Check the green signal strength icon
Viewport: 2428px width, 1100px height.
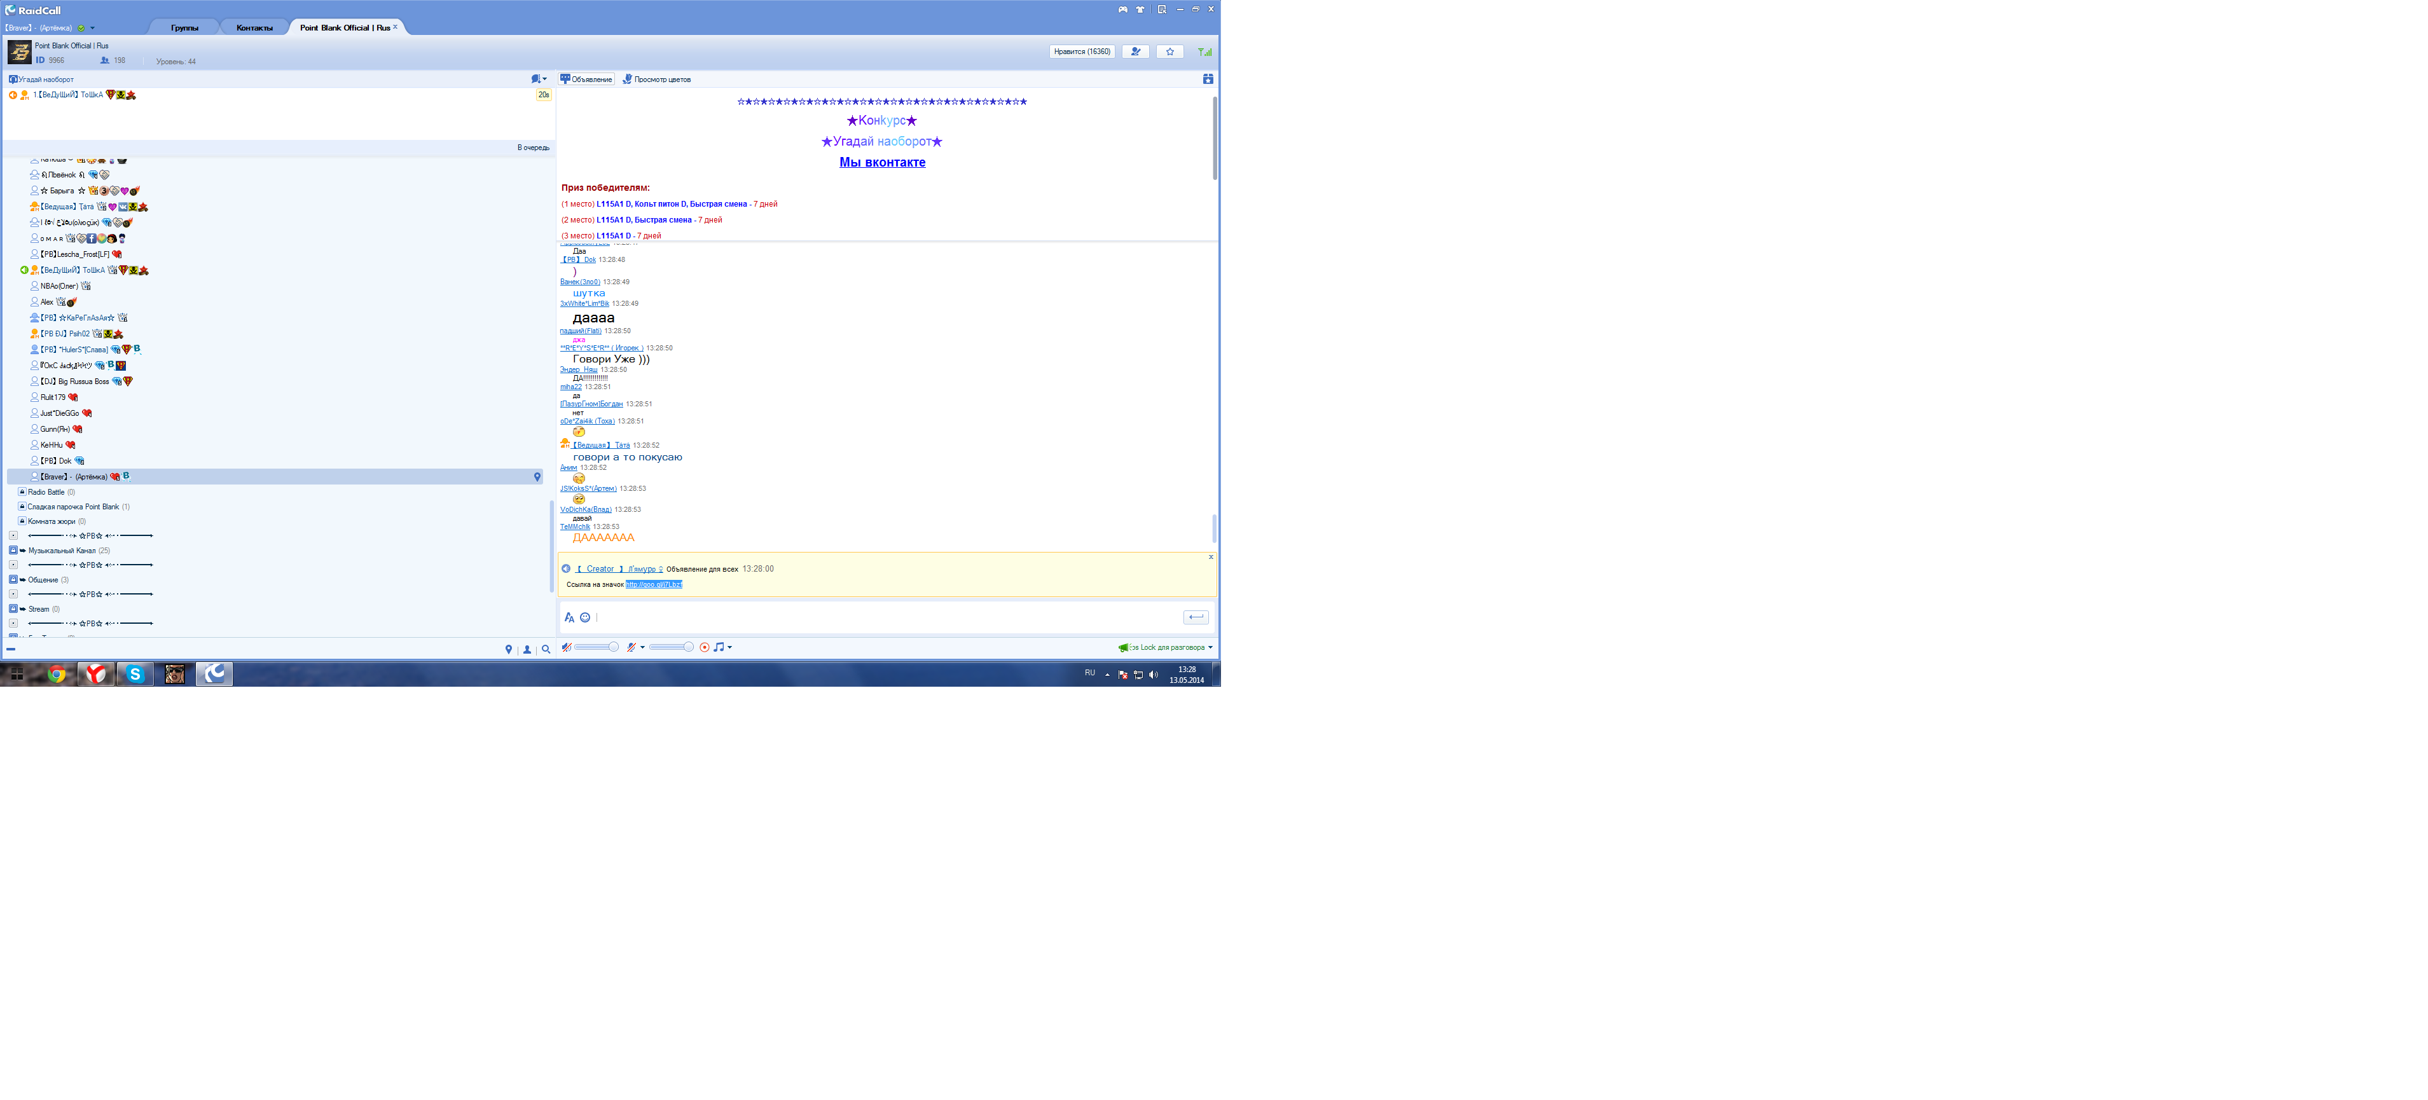pyautogui.click(x=1204, y=52)
